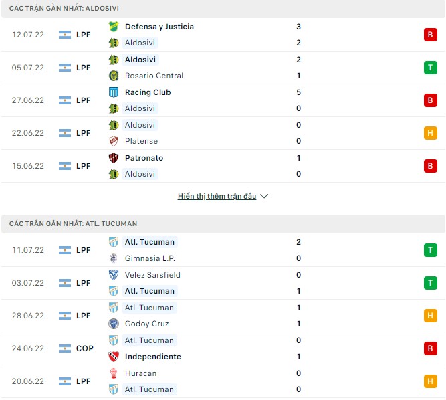Click the Gimnasia L.P. team crest
Image resolution: width=446 pixels, height=400 pixels.
coord(114,258)
